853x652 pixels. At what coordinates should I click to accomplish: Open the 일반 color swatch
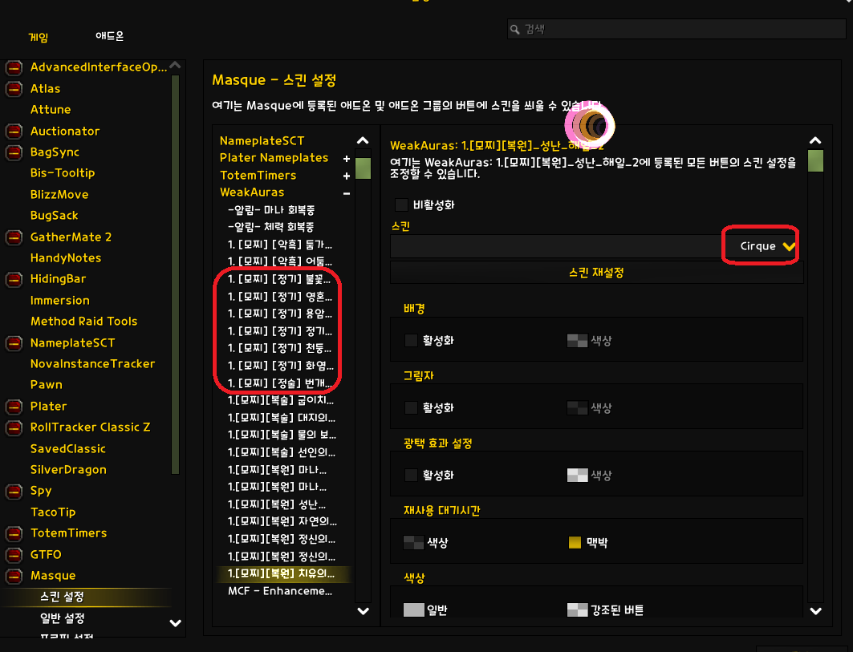point(413,609)
